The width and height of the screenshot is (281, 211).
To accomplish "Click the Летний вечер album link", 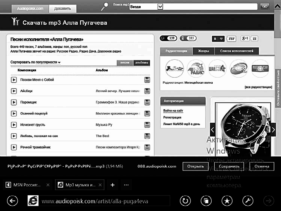I will tap(118, 91).
